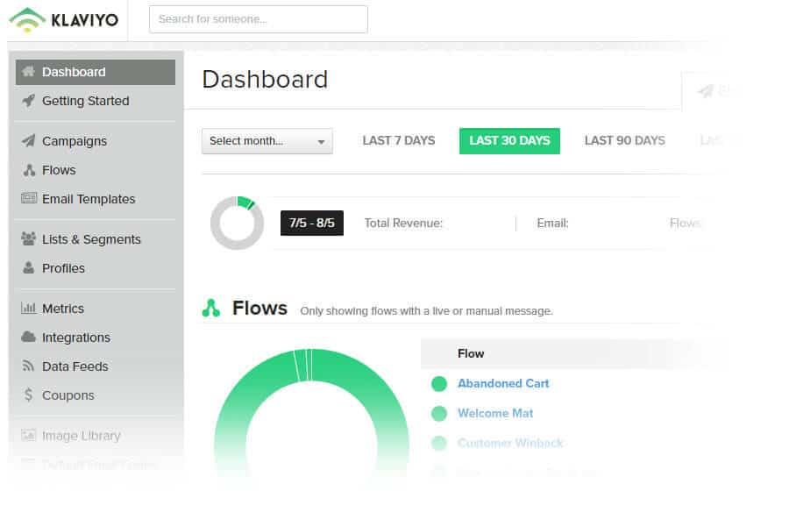Click the Campaigns paper plane icon
This screenshot has height=526, width=789.
coord(29,141)
